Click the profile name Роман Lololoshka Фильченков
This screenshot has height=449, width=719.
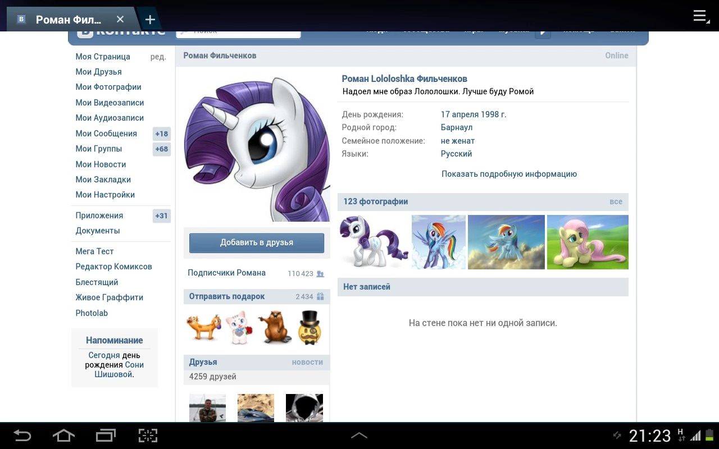point(404,79)
